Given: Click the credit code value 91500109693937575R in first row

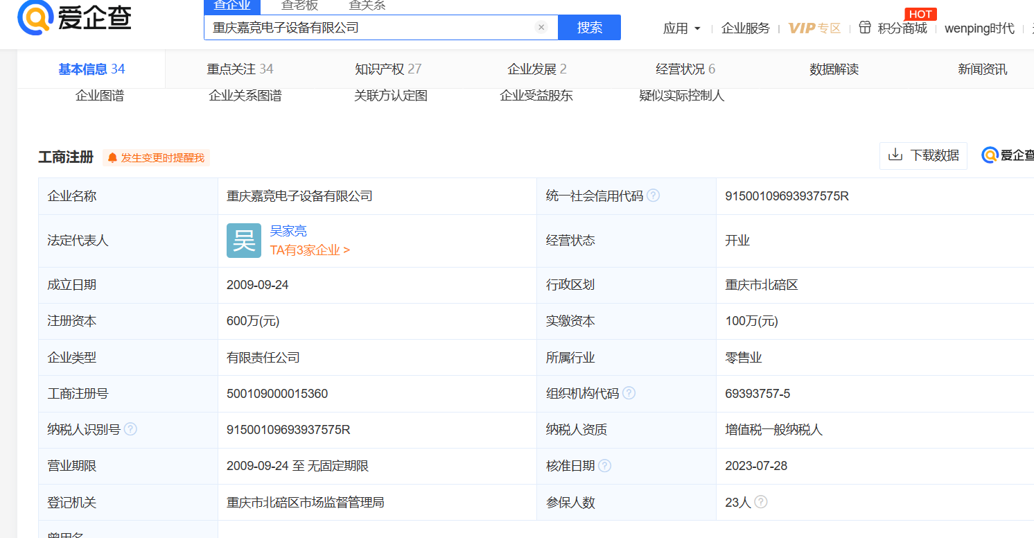Looking at the screenshot, I should [787, 196].
